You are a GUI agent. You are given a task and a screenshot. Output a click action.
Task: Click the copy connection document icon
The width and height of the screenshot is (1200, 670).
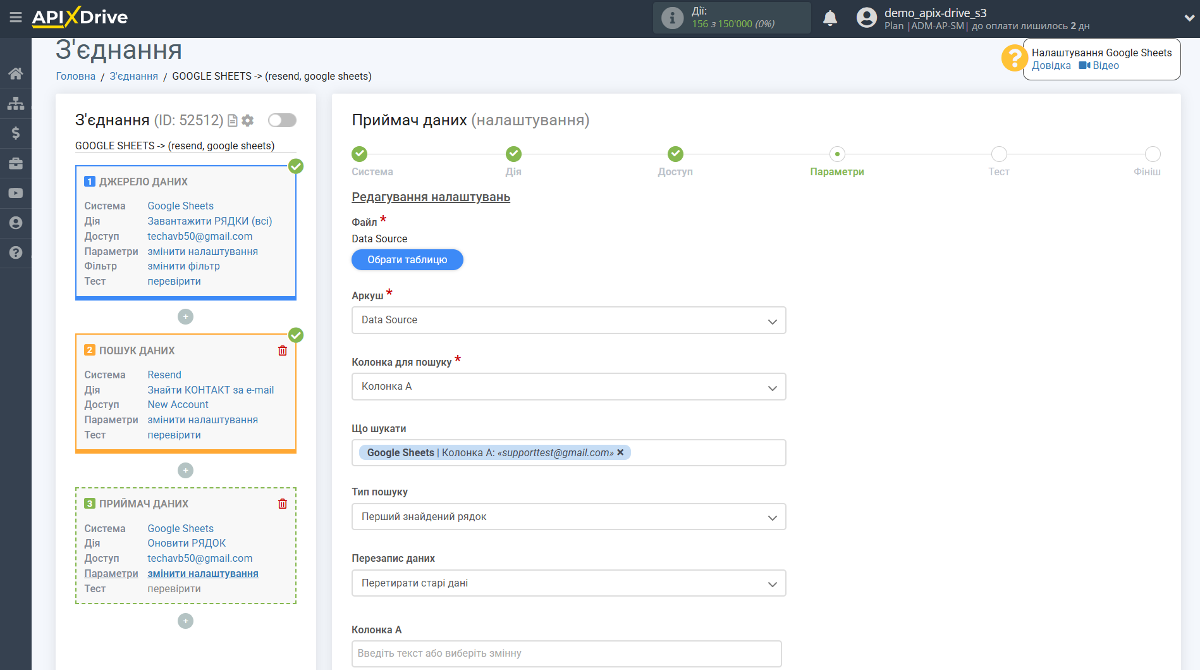(233, 120)
